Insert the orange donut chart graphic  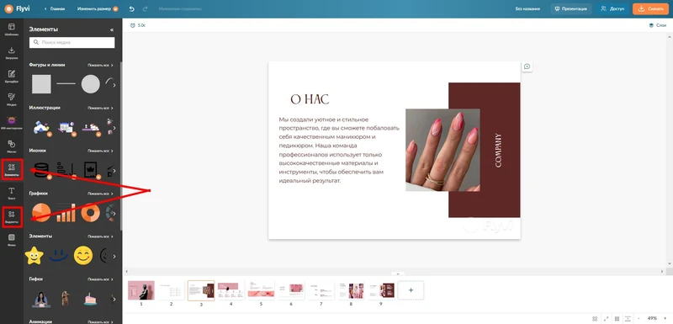click(x=91, y=213)
